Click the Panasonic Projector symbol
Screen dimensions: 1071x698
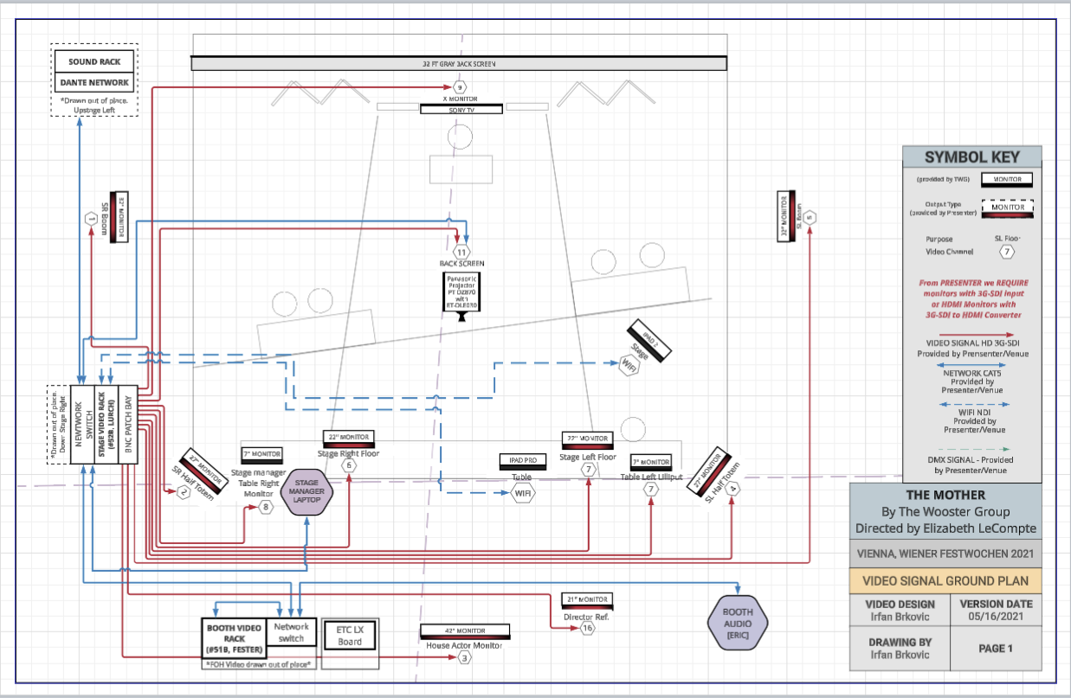[461, 295]
